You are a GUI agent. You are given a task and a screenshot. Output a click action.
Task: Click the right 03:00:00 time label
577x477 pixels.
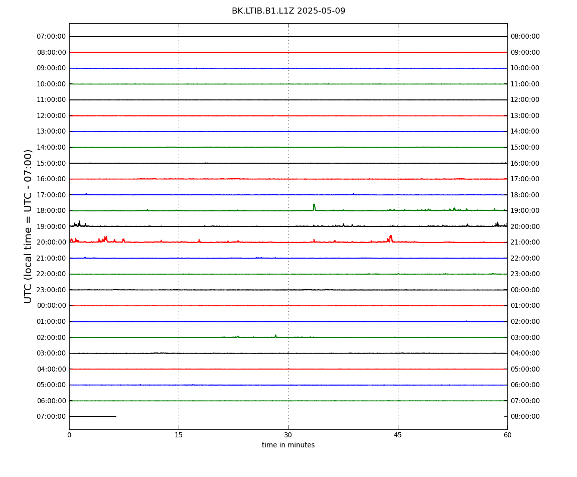[525, 337]
